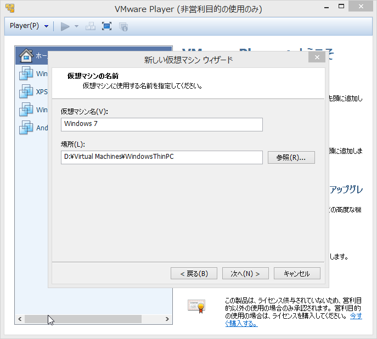This screenshot has height=339, width=377.
Task: Minimize the VMware Player window
Action: pos(327,8)
